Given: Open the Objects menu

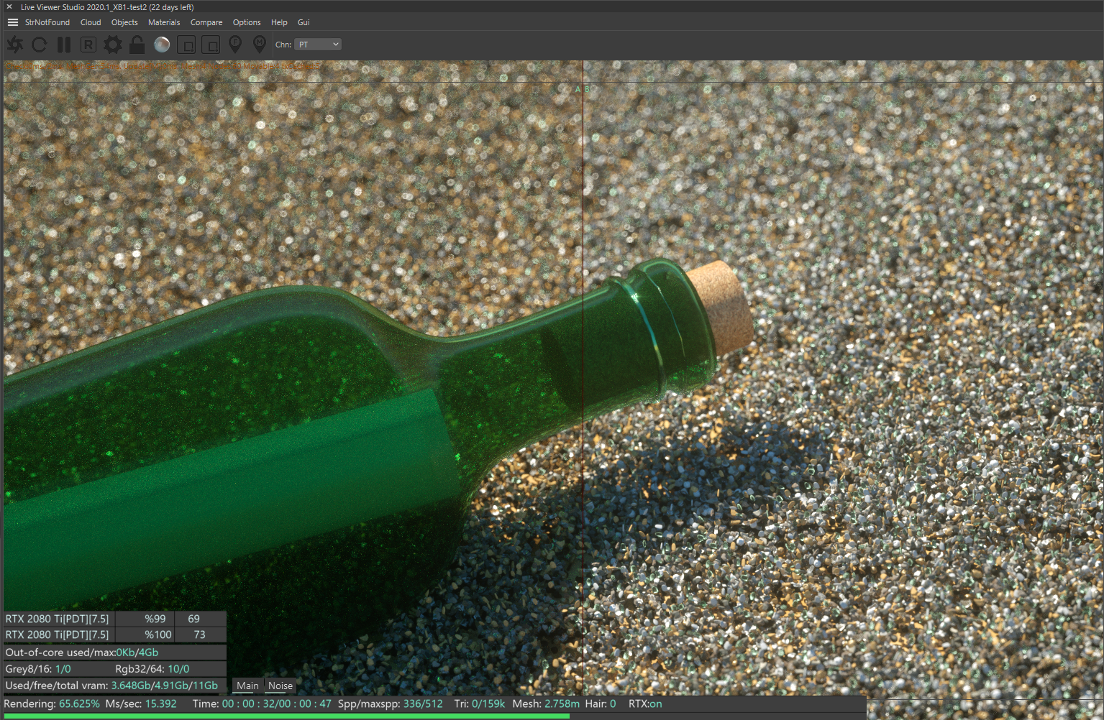Looking at the screenshot, I should (x=124, y=22).
